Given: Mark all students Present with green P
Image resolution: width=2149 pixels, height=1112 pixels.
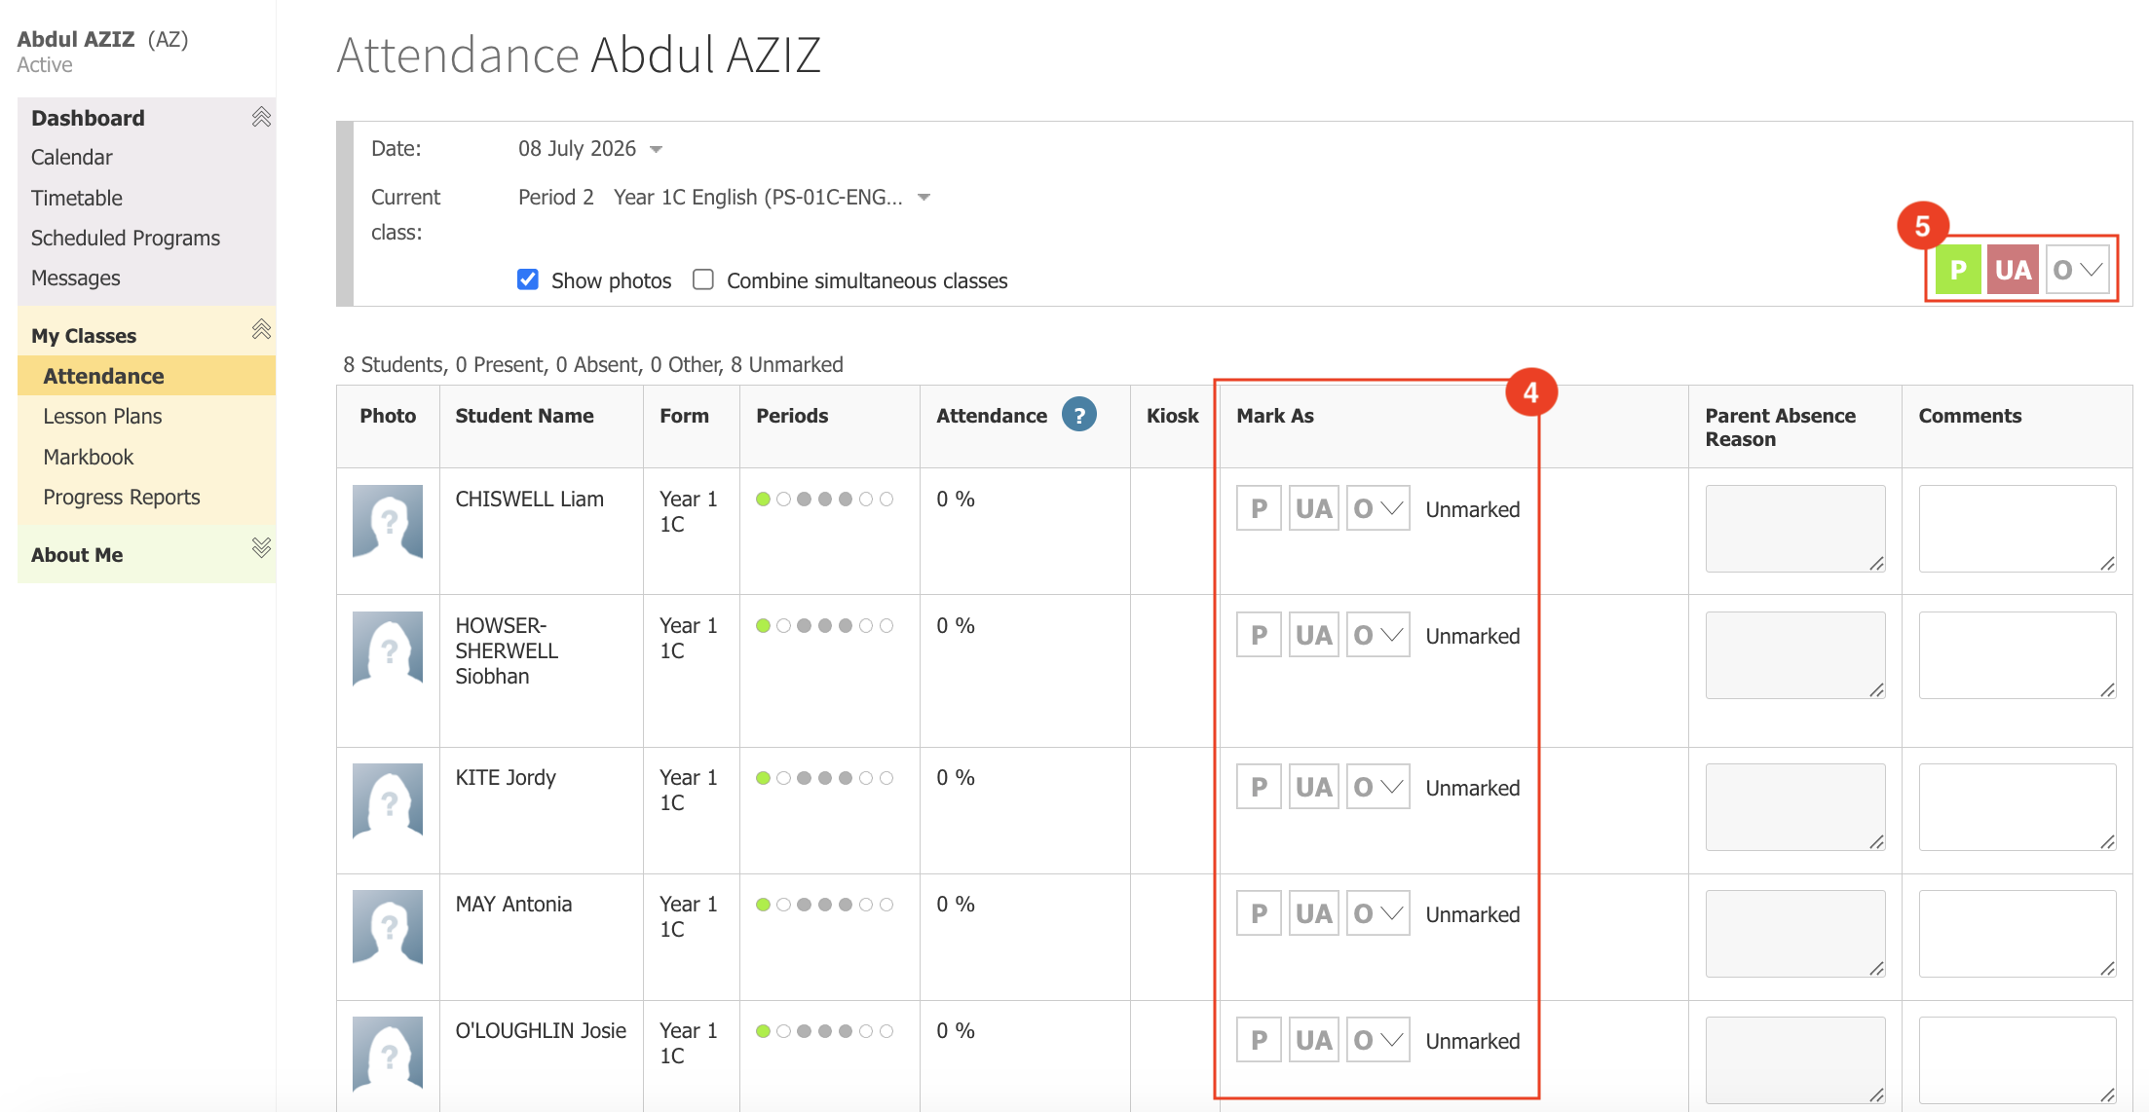Looking at the screenshot, I should pyautogui.click(x=1958, y=270).
